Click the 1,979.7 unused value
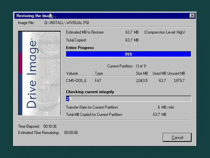 tap(179, 81)
